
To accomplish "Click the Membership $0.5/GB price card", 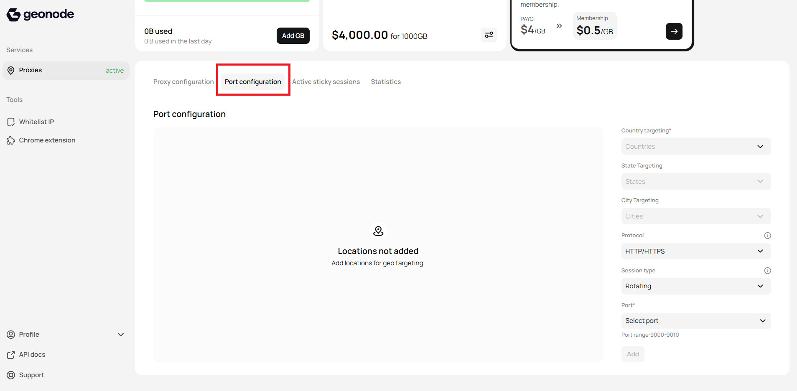I will tap(595, 26).
